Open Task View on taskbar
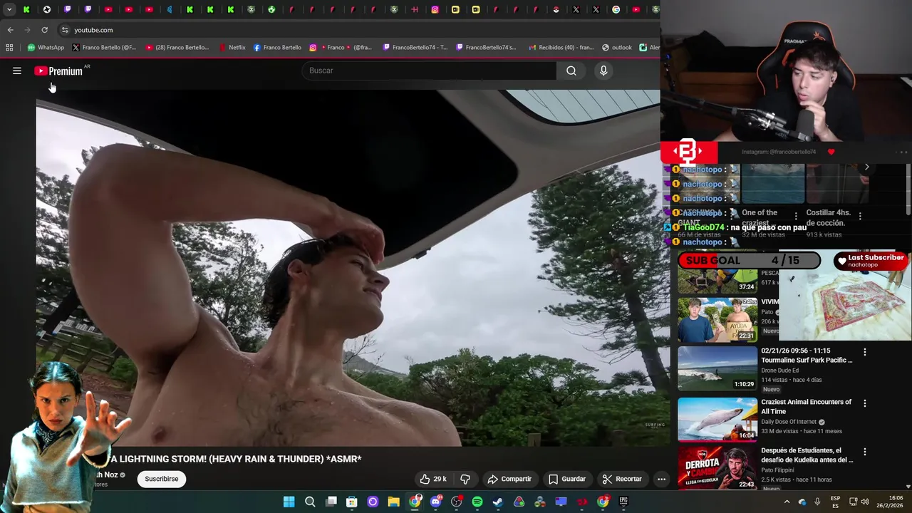Image resolution: width=912 pixels, height=513 pixels. pyautogui.click(x=331, y=502)
